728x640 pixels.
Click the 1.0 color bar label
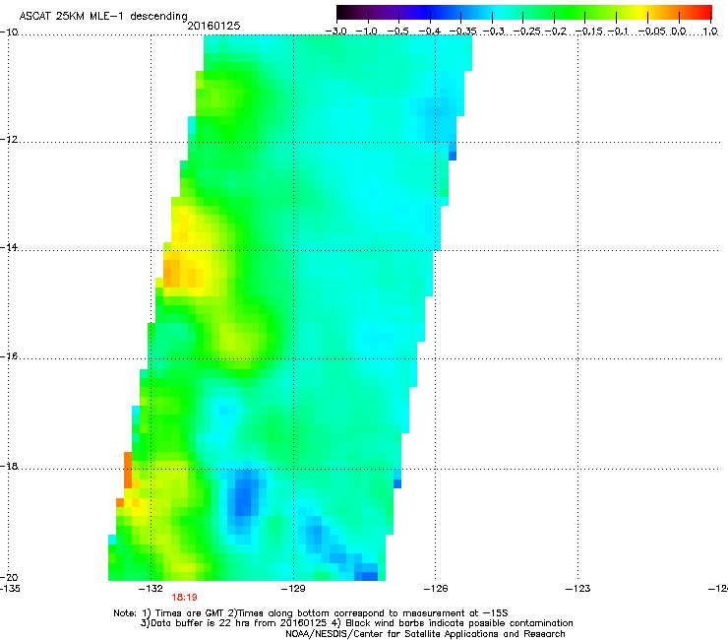[710, 32]
